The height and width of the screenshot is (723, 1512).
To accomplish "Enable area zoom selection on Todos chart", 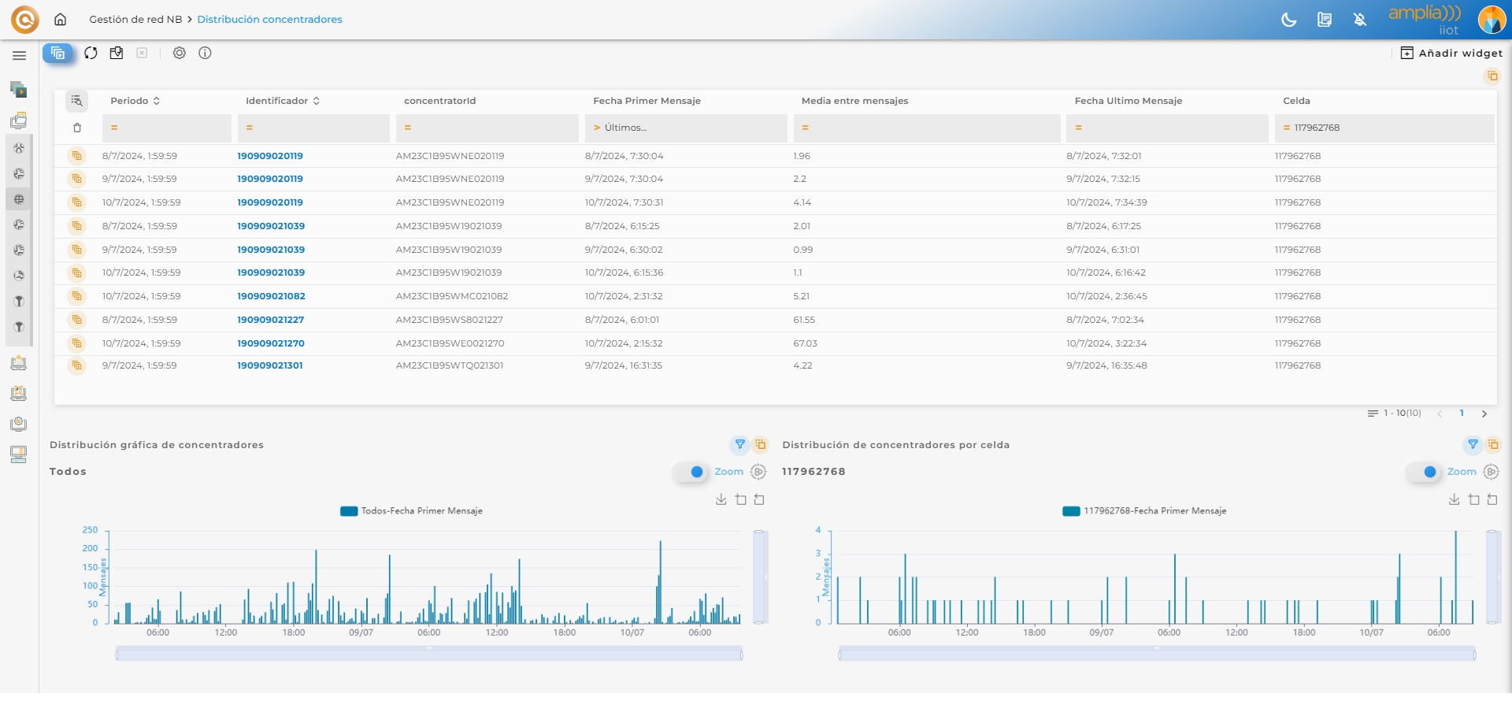I will point(740,499).
